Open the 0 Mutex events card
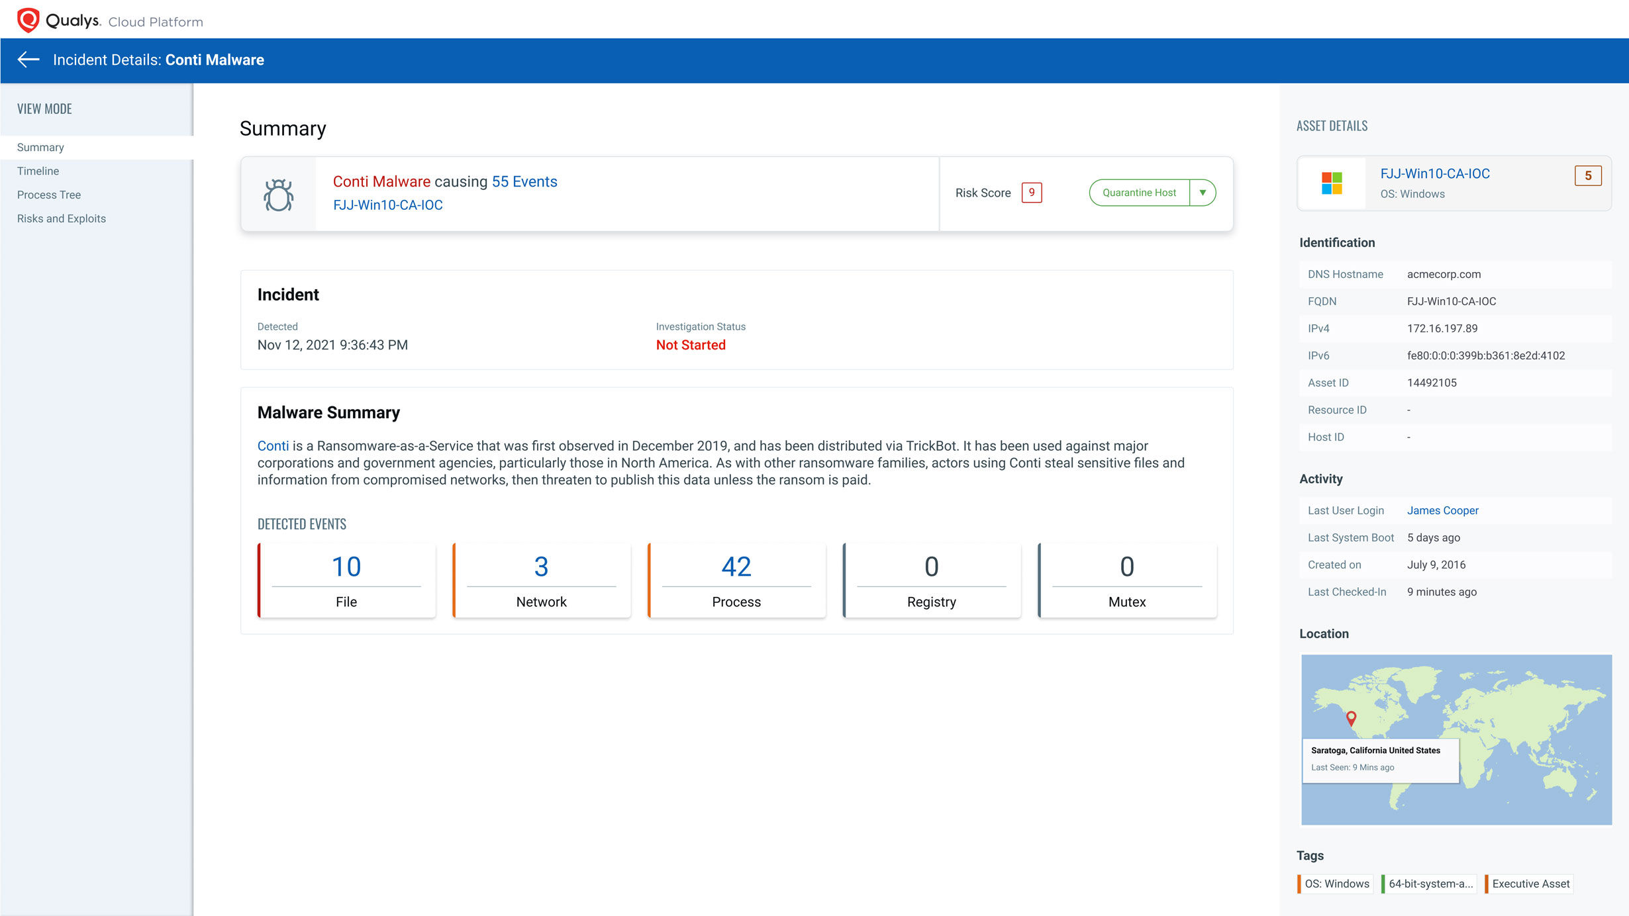This screenshot has height=916, width=1629. 1126,580
